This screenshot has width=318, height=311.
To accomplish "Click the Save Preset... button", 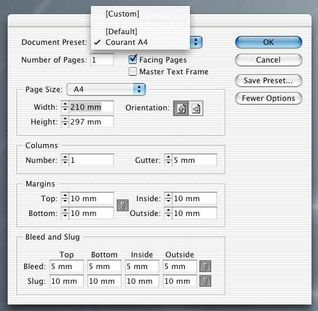I will pos(268,80).
